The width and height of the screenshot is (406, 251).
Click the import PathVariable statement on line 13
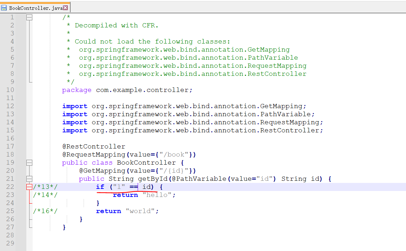tap(188, 114)
